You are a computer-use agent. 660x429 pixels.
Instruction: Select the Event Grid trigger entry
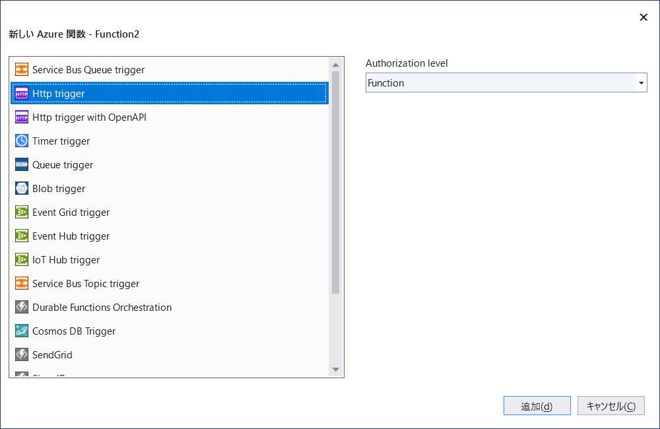[169, 212]
